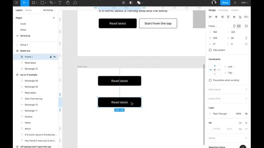Remove the fill with minus
The image size is (264, 148).
coord(246,129)
